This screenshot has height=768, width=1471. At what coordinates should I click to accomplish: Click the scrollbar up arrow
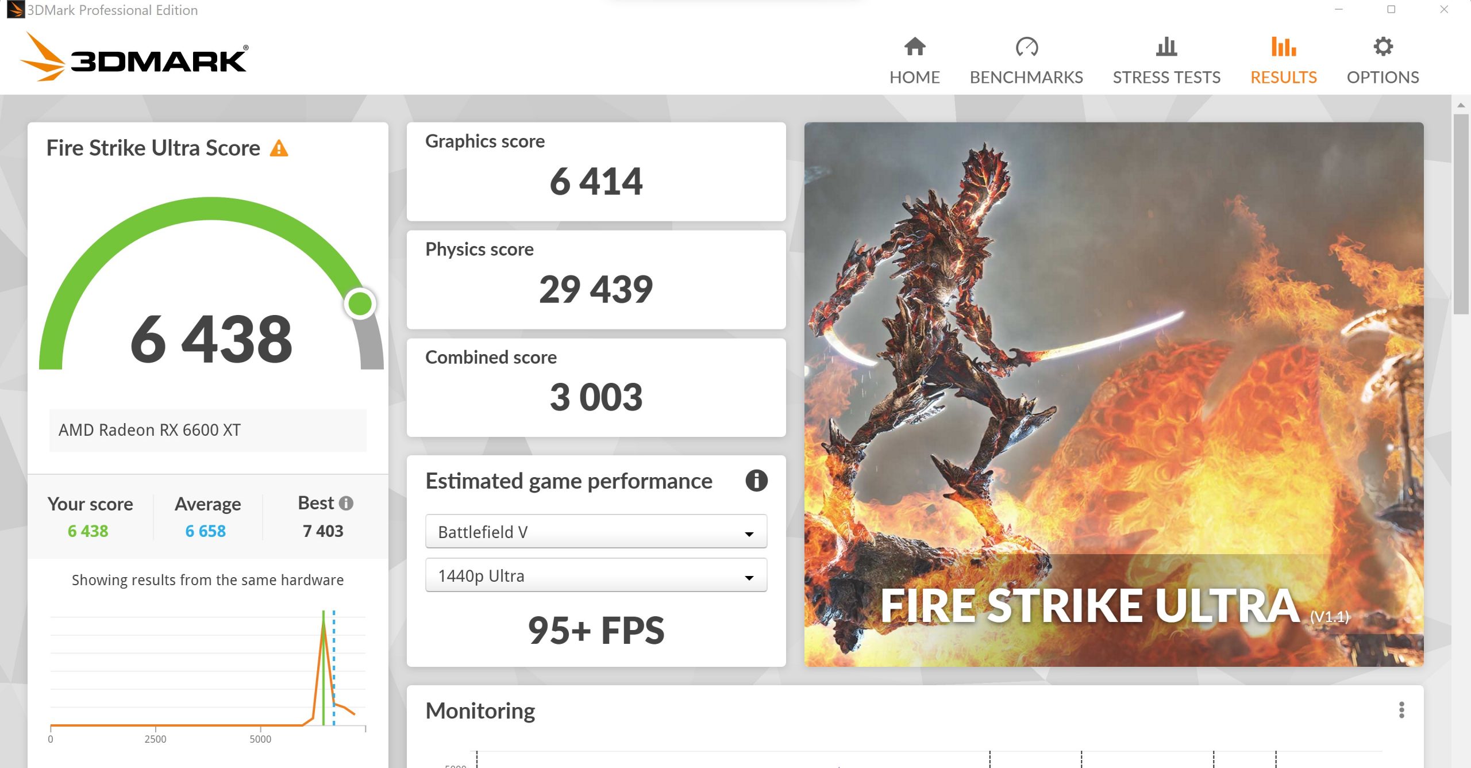pyautogui.click(x=1461, y=105)
